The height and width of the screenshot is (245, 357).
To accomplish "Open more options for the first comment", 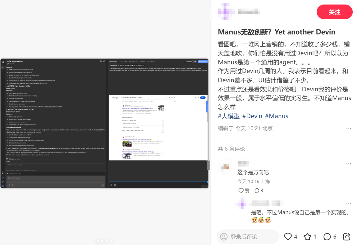I will tap(349, 163).
